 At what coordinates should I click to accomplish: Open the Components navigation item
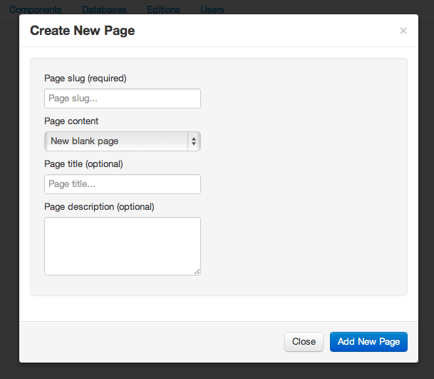pyautogui.click(x=36, y=10)
